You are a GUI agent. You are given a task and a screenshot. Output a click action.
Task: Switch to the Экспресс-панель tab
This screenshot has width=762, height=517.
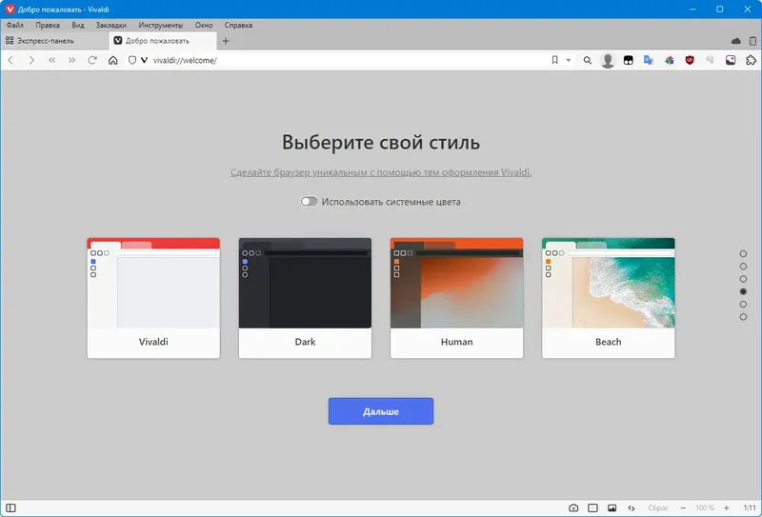coord(54,41)
